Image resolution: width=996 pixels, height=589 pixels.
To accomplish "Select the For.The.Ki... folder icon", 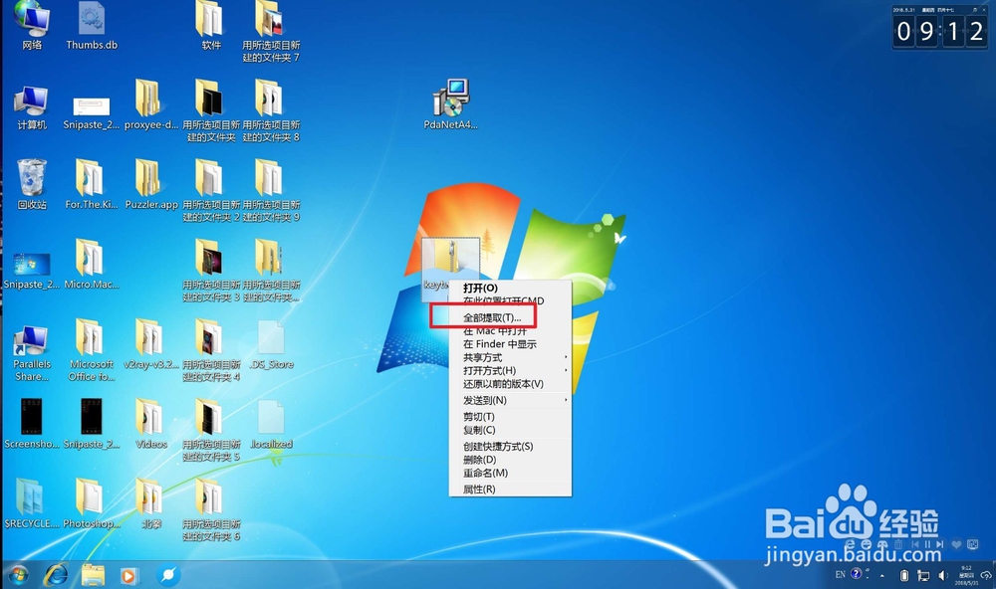I will click(x=92, y=185).
